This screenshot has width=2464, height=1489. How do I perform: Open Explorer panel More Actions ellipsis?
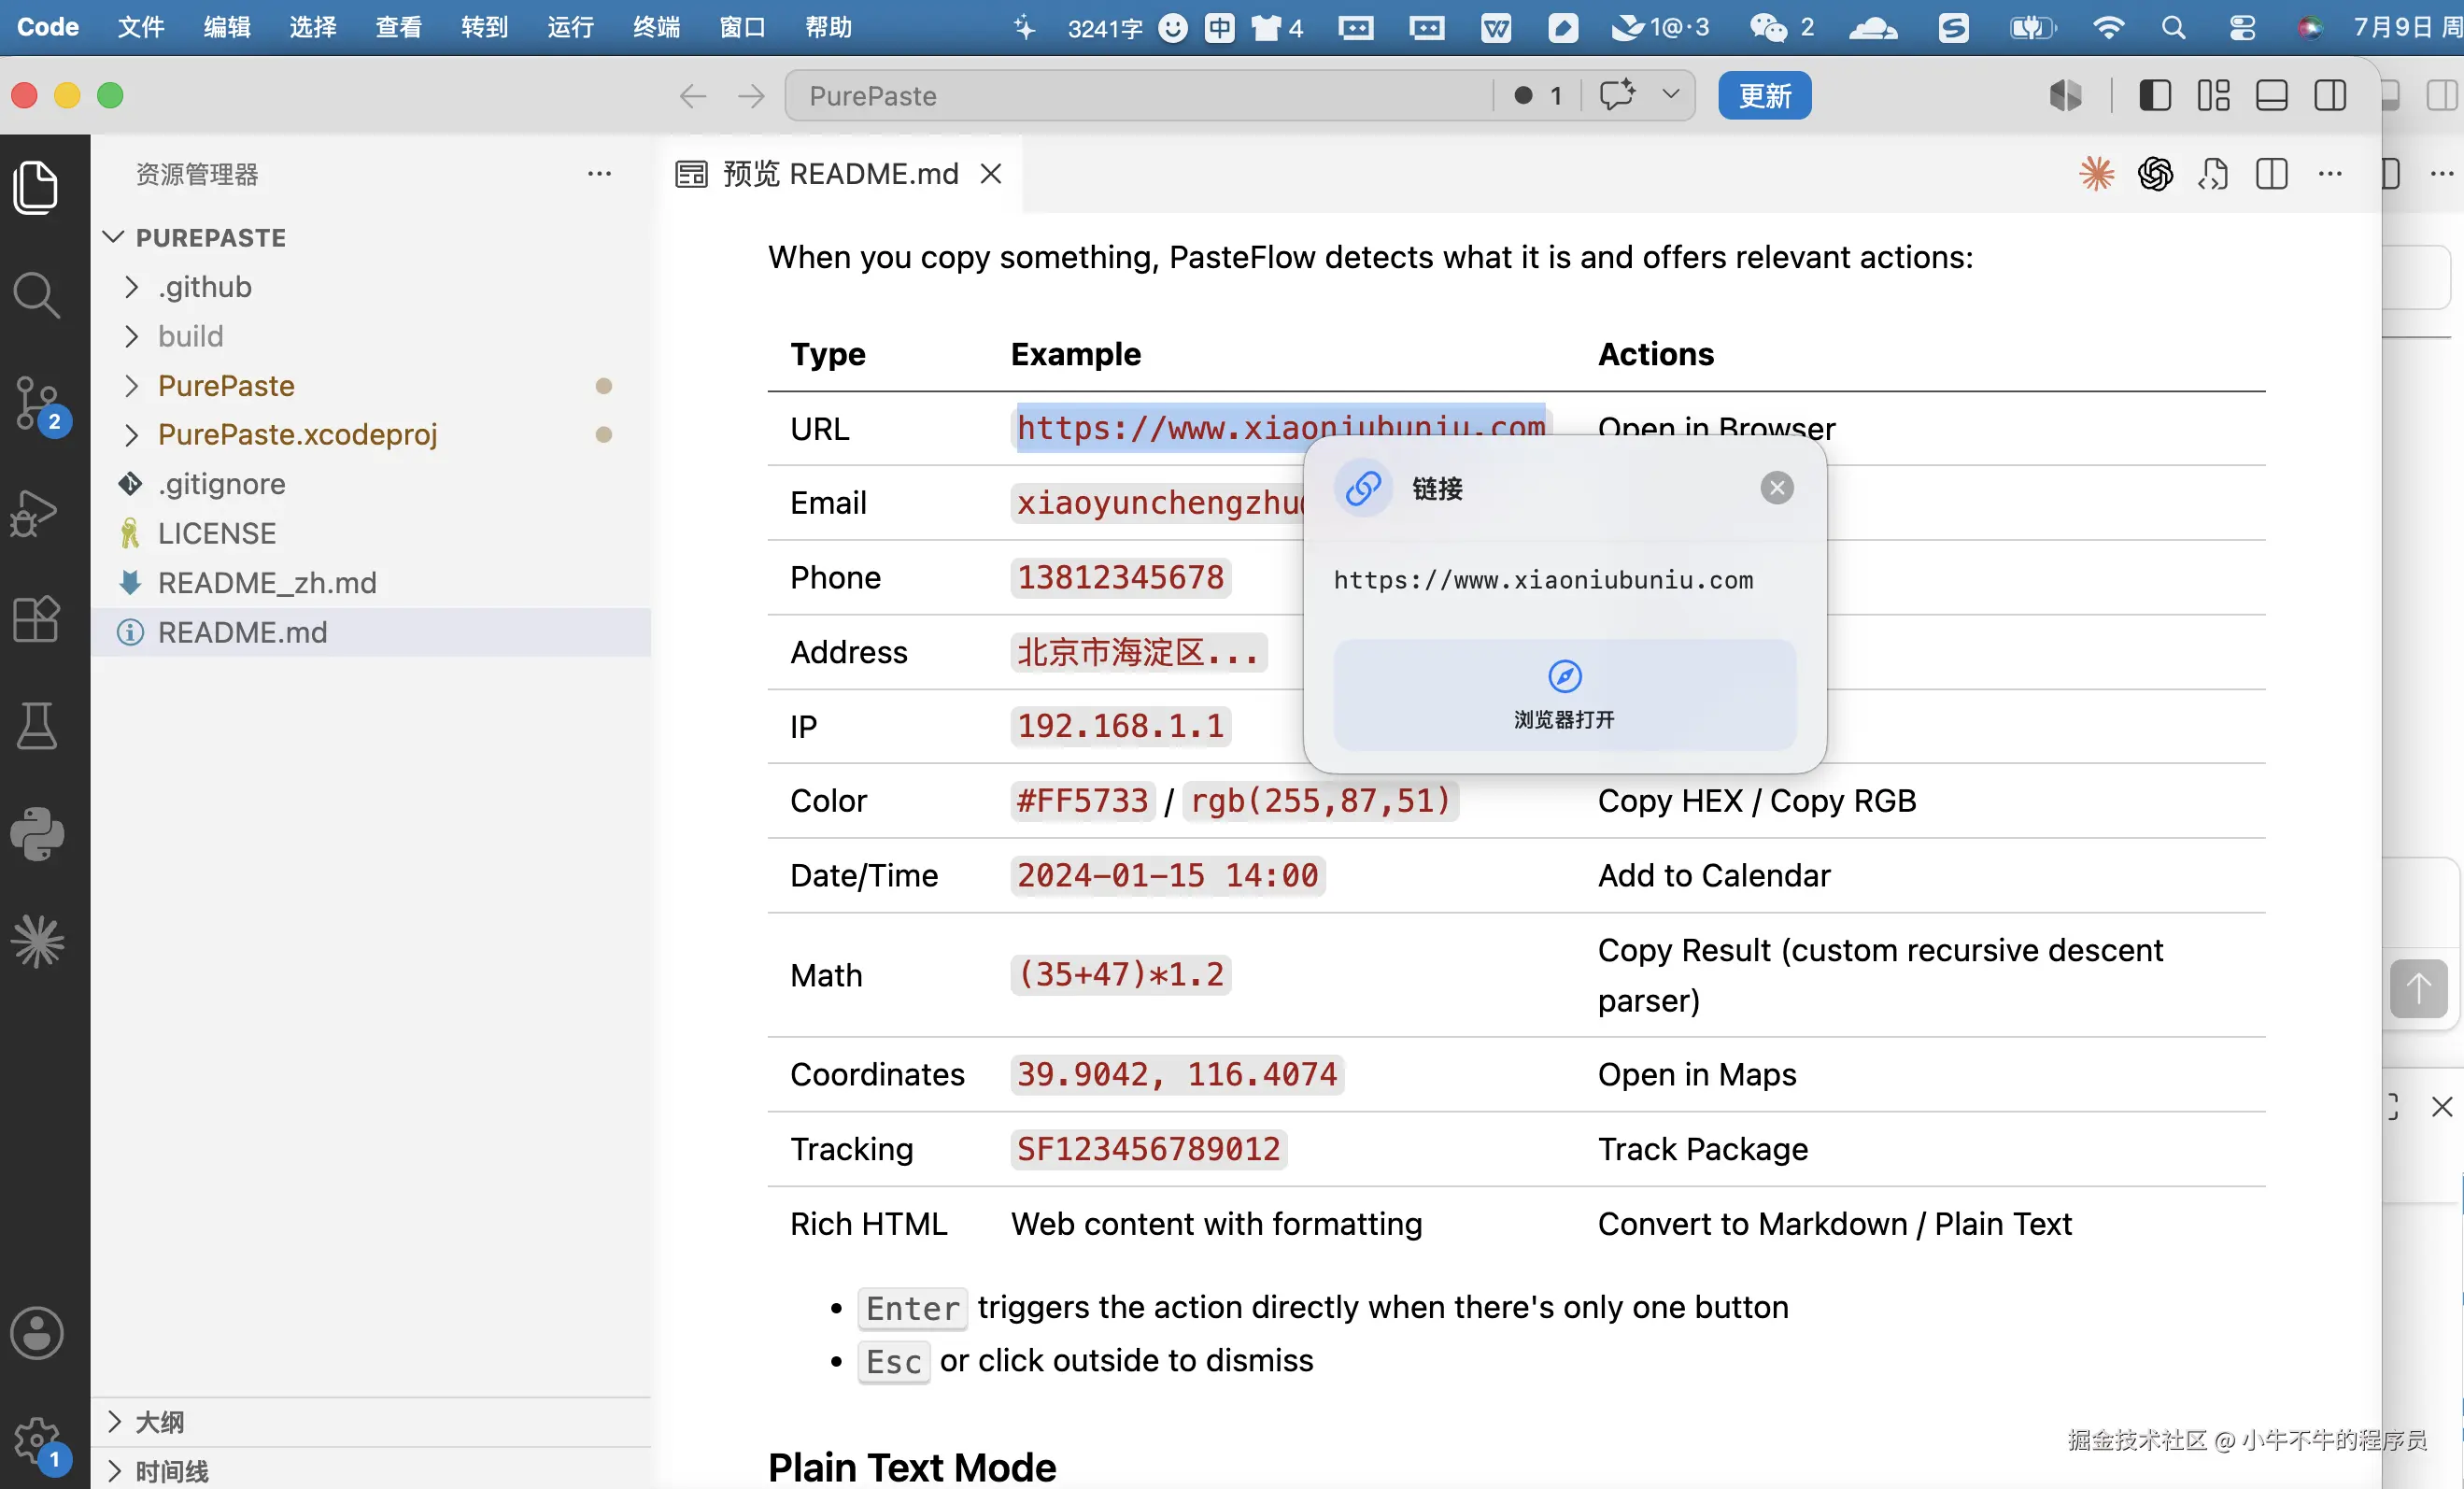point(599,174)
